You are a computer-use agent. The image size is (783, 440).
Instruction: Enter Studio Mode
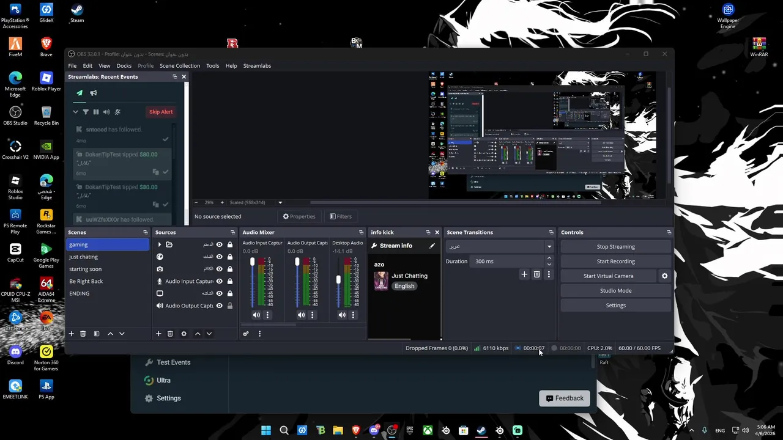point(616,291)
